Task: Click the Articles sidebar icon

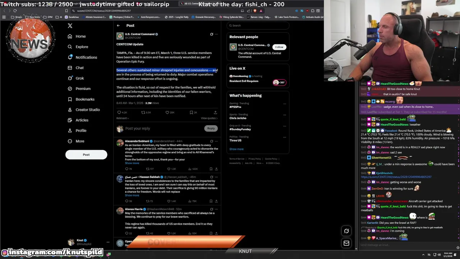Action: point(70,120)
